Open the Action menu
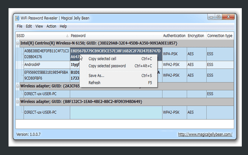Image resolution: width=248 pixels, height=155 pixels. 51,26
